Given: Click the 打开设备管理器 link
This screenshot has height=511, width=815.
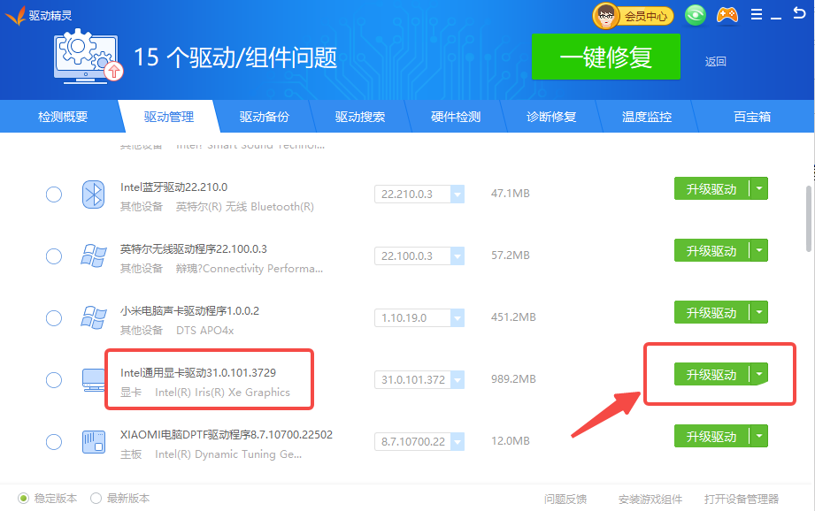Looking at the screenshot, I should (742, 499).
